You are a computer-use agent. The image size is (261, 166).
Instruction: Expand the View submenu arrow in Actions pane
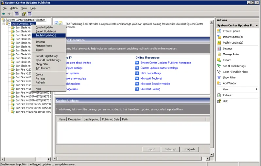point(257,89)
